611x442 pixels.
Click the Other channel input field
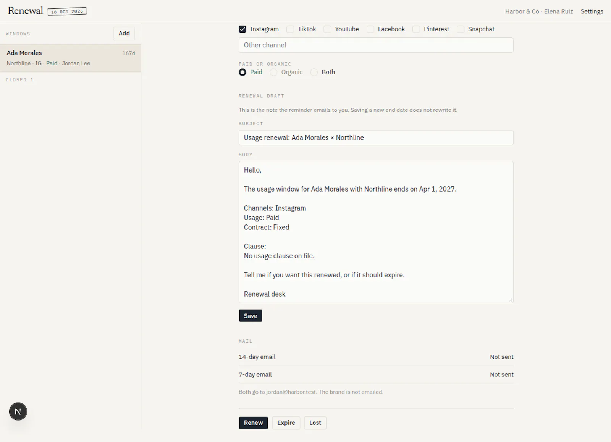pos(376,45)
